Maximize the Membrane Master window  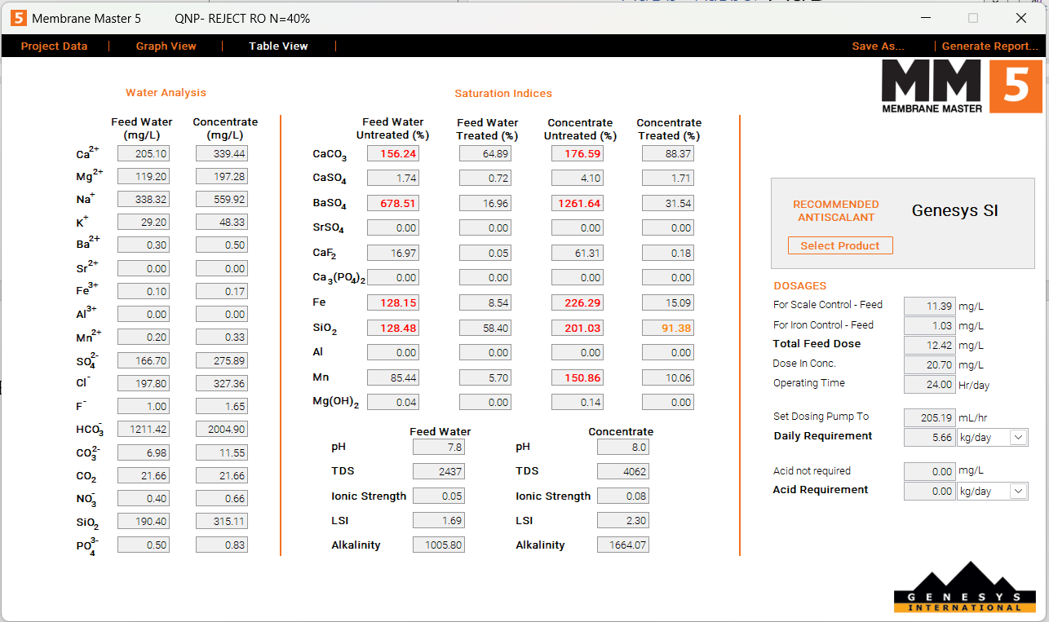(x=972, y=18)
